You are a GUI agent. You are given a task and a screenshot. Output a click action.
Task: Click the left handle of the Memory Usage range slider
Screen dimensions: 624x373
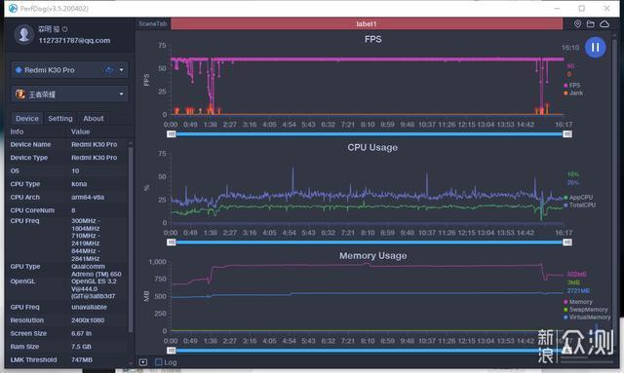tap(172, 351)
